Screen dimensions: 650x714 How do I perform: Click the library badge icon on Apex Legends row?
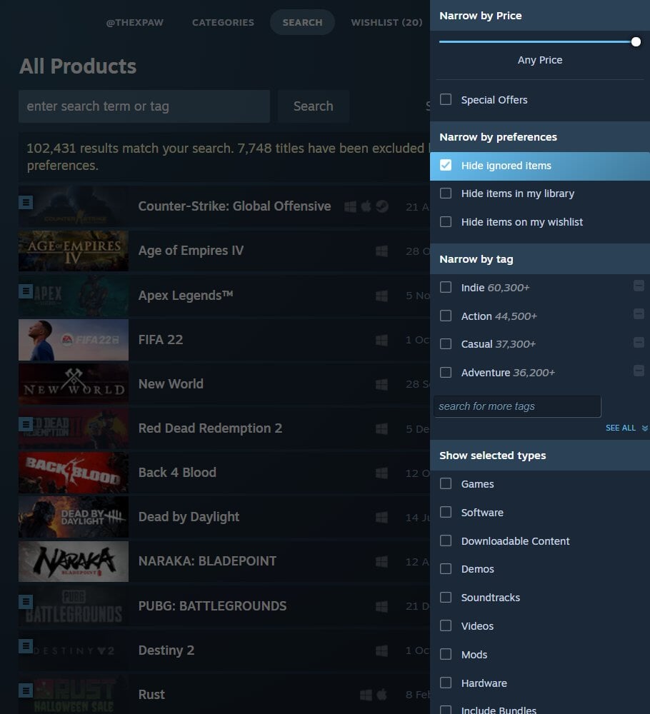[26, 291]
